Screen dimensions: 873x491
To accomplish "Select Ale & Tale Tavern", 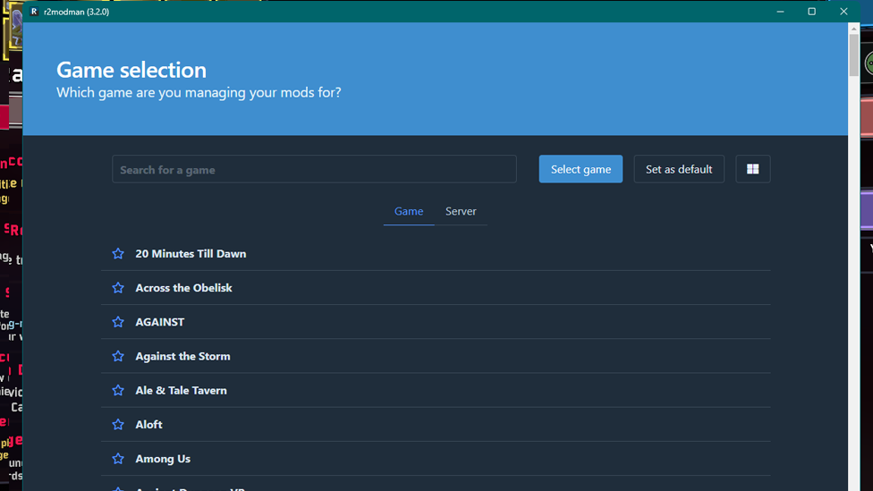I will (436, 390).
